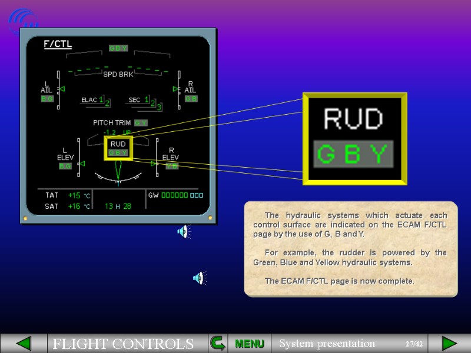Select the SPD BRK indicator
Viewport: 471px width, 353px height.
pyautogui.click(x=118, y=75)
